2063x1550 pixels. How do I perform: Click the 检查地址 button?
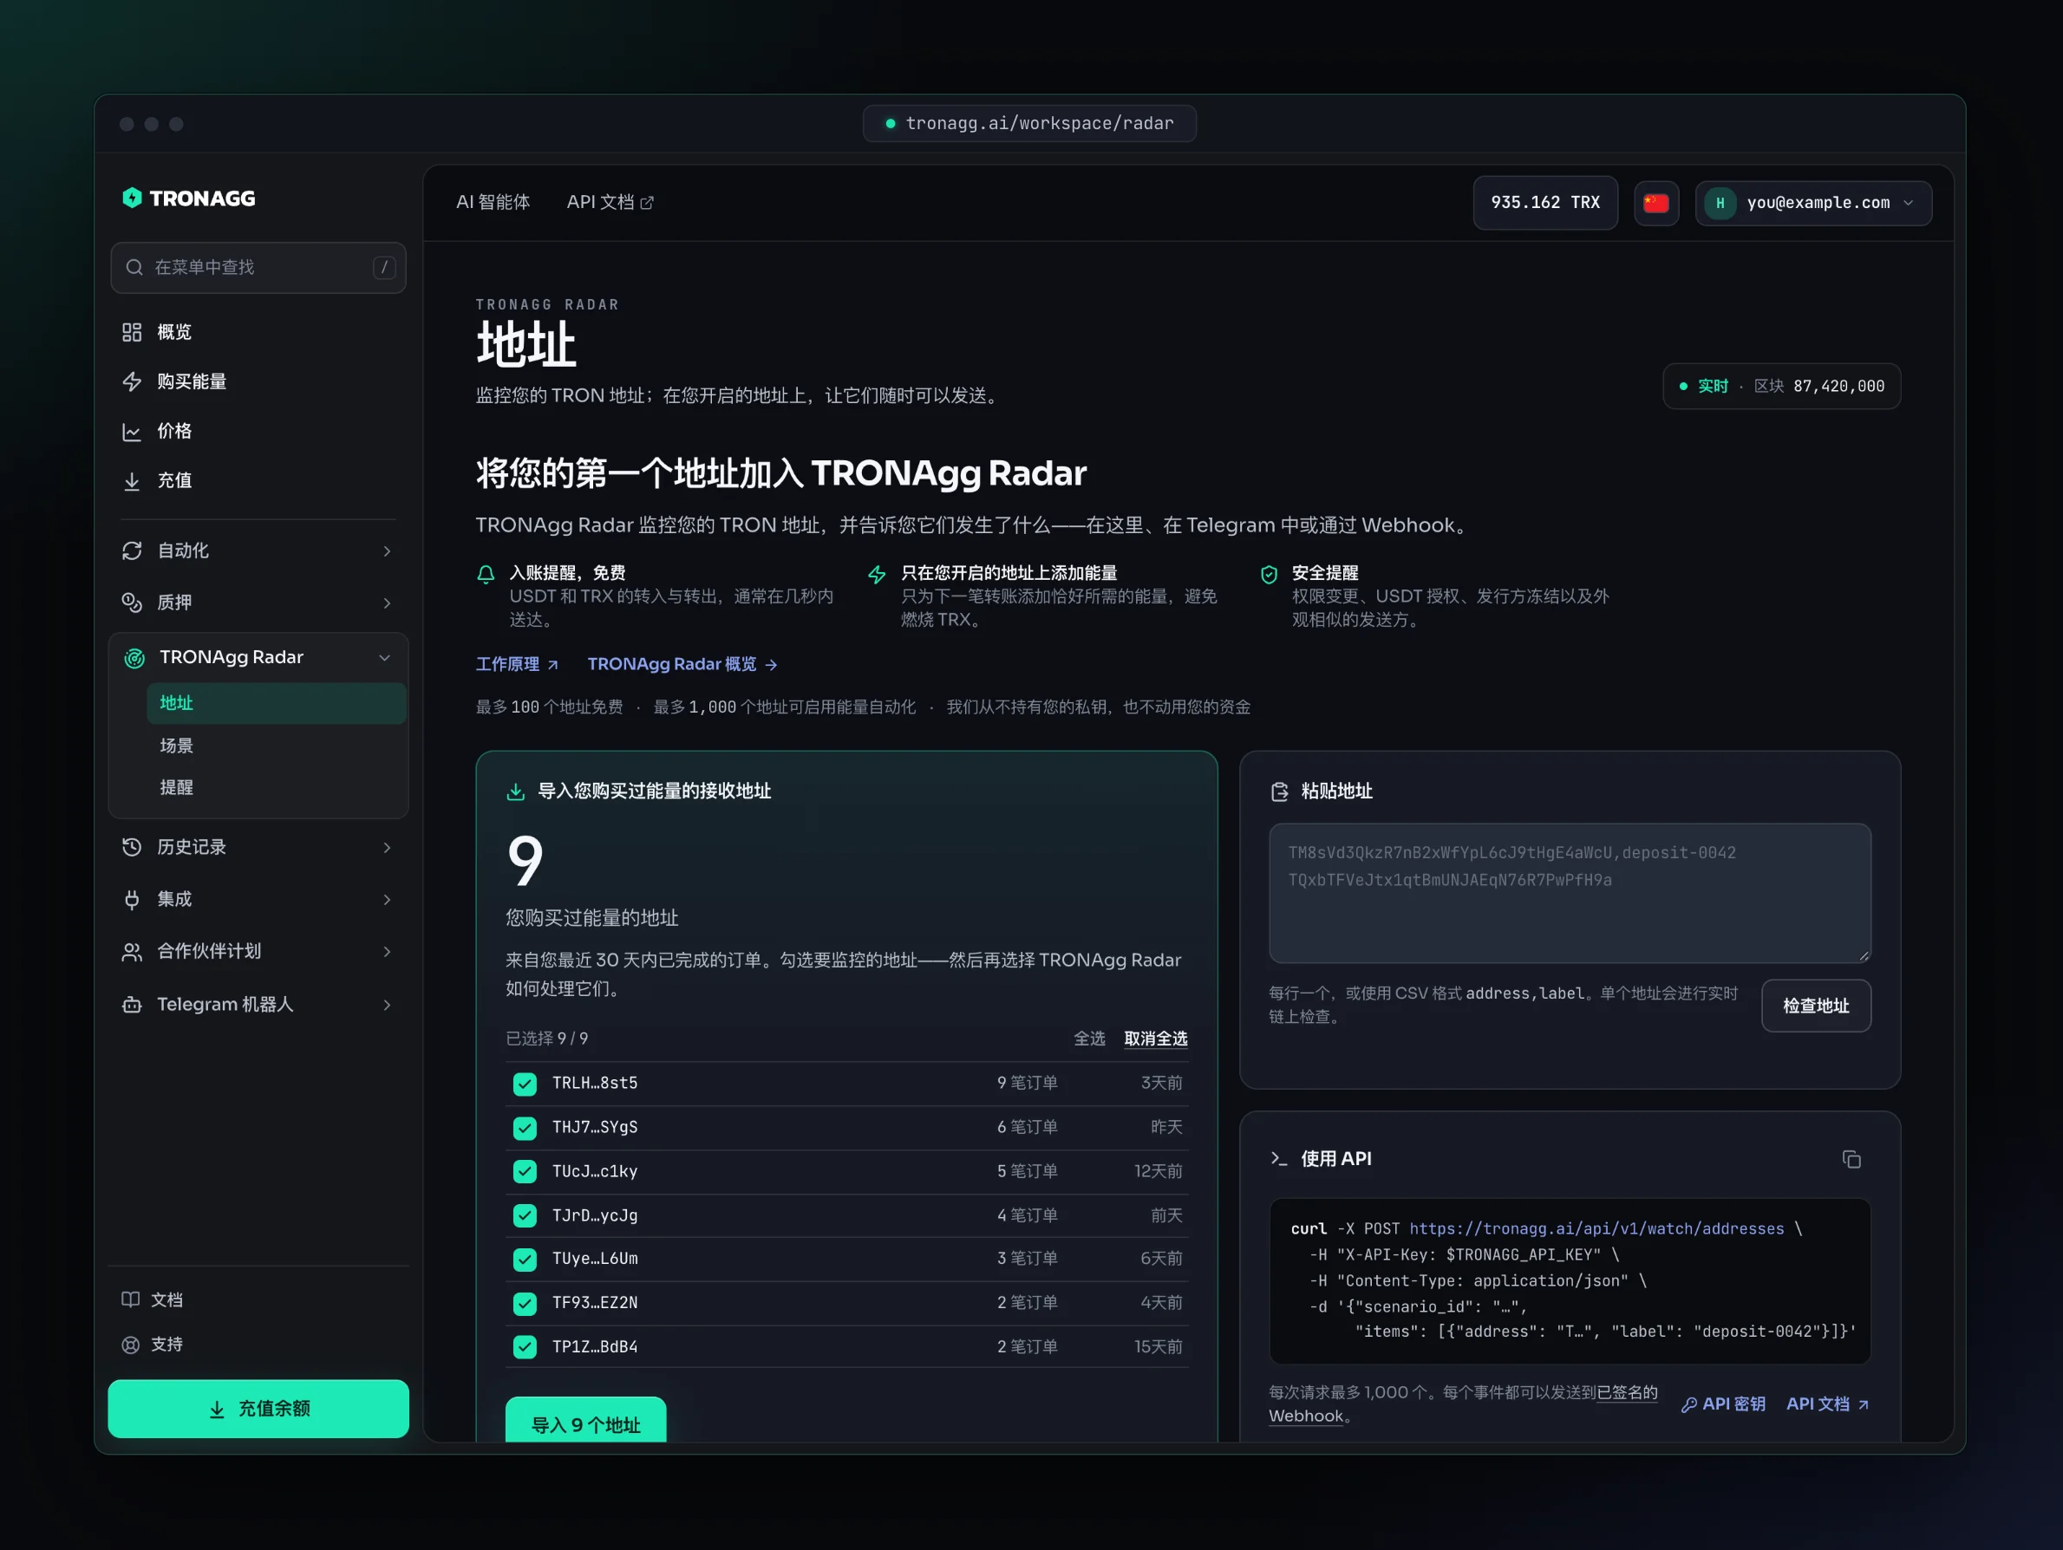(1816, 1006)
